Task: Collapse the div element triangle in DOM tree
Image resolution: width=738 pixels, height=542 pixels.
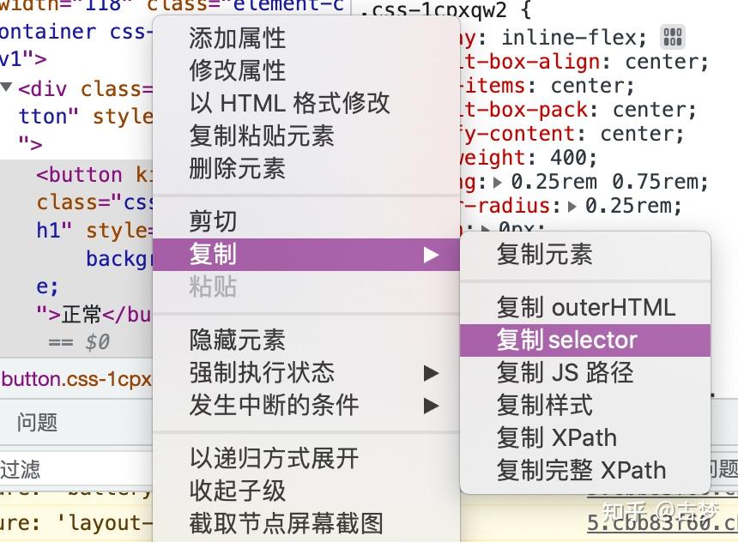Action: point(7,88)
